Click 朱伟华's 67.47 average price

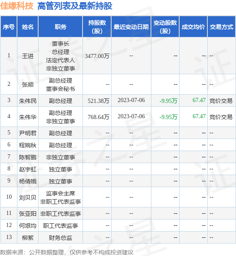click(x=199, y=116)
